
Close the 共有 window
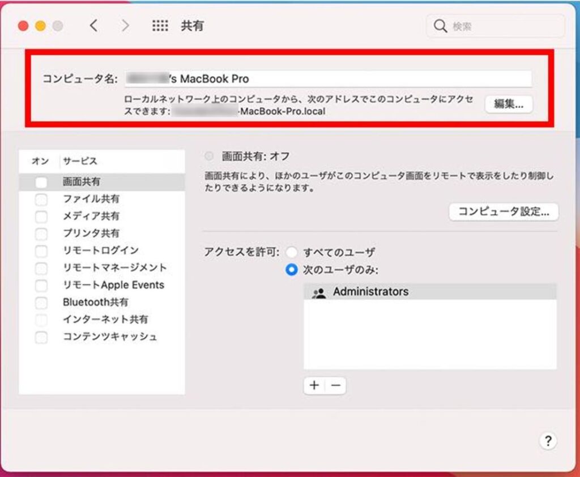coord(23,26)
